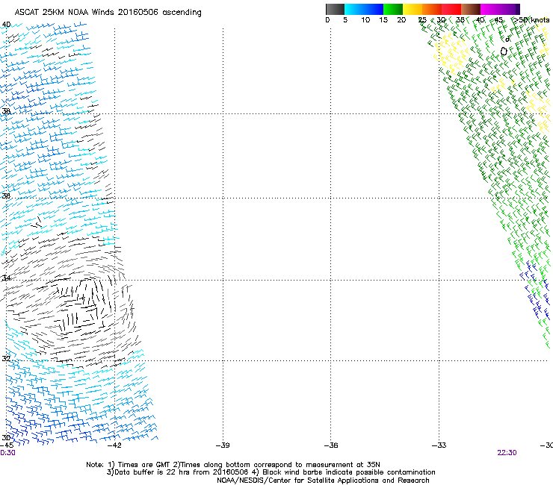Click the '40' latitude label on the left axis

(x=6, y=25)
